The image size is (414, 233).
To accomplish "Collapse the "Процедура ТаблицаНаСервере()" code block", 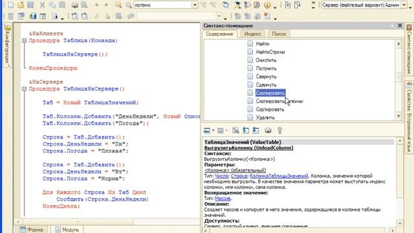I will pyautogui.click(x=25, y=89).
